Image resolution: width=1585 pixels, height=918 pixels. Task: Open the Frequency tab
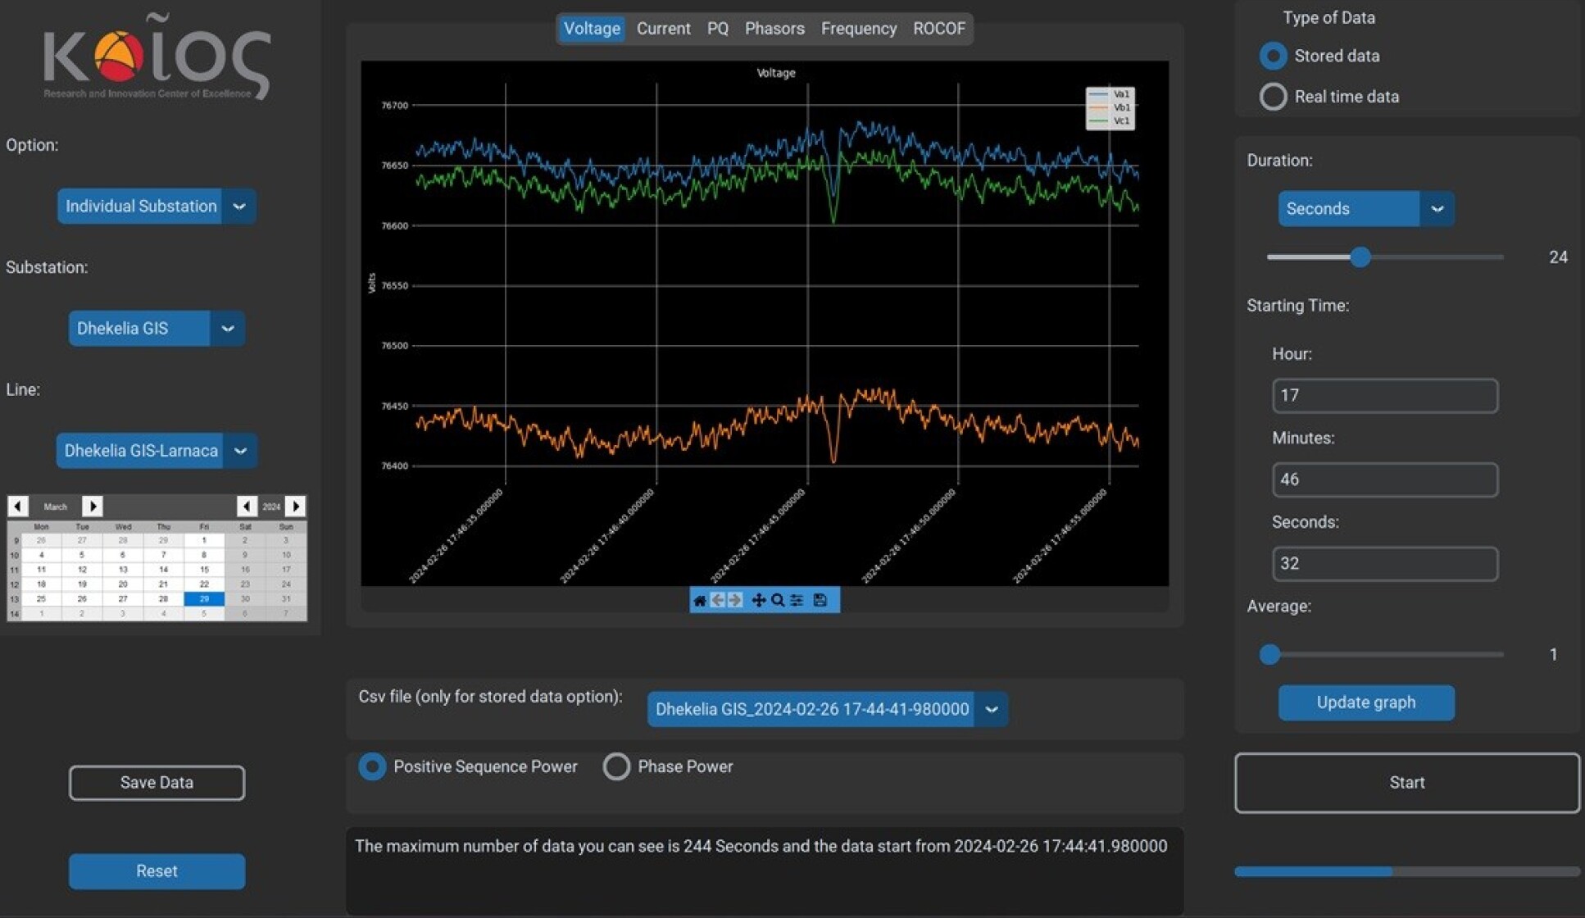858,29
